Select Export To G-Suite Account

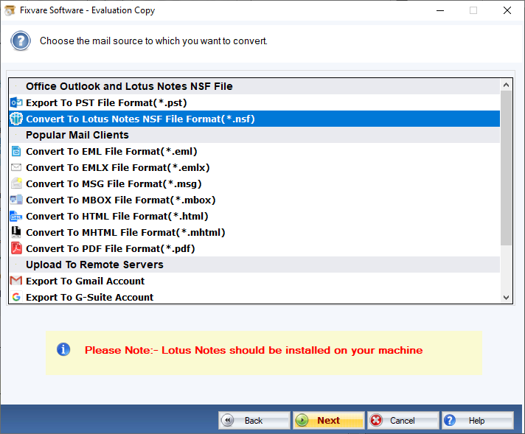point(254,297)
